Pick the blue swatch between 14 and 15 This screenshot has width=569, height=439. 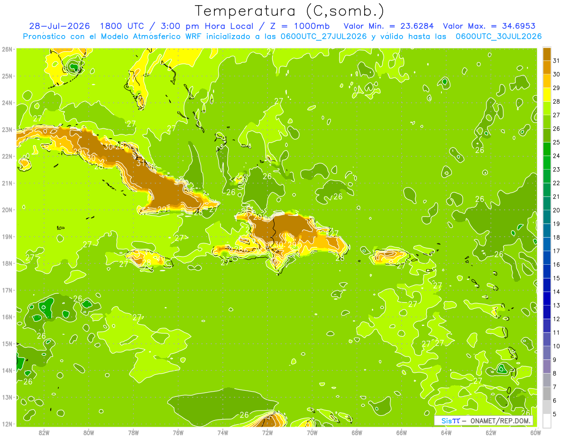[x=547, y=285]
